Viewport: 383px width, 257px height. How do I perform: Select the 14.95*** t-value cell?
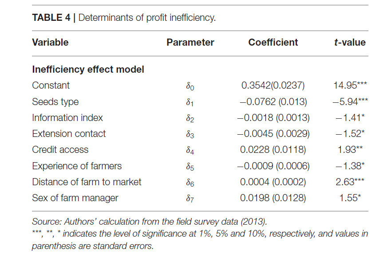pos(350,86)
